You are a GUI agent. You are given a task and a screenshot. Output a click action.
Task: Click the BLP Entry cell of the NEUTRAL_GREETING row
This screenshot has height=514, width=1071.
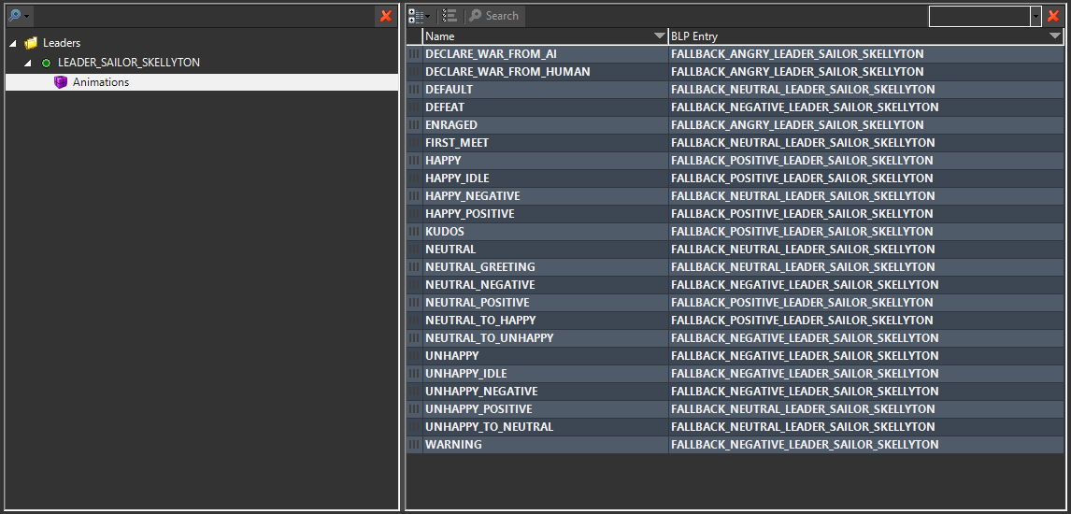[866, 267]
